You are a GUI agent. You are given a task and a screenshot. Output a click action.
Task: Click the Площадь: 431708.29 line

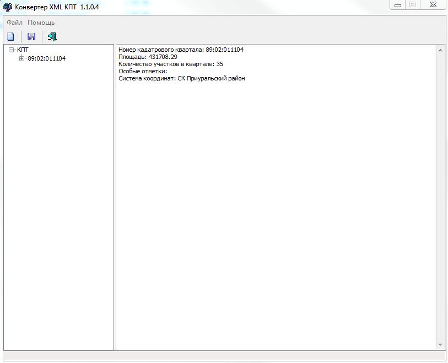tap(148, 57)
